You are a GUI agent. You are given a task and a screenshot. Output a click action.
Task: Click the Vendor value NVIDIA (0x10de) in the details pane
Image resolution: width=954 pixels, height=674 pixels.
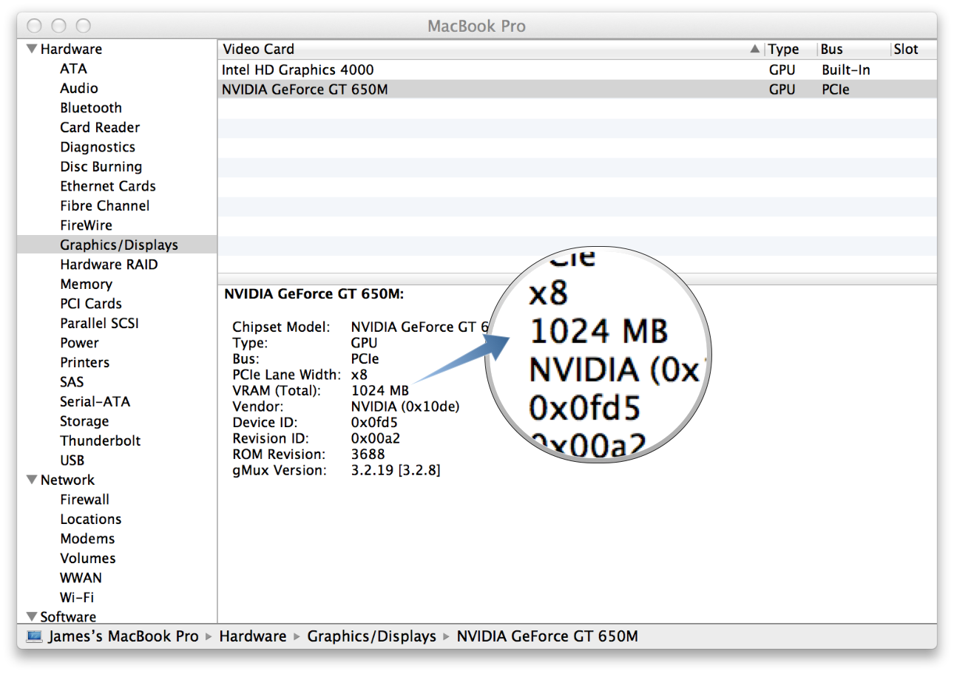[407, 406]
